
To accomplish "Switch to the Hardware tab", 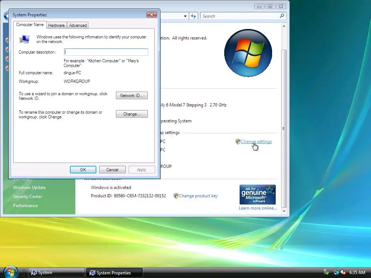I will click(x=56, y=25).
